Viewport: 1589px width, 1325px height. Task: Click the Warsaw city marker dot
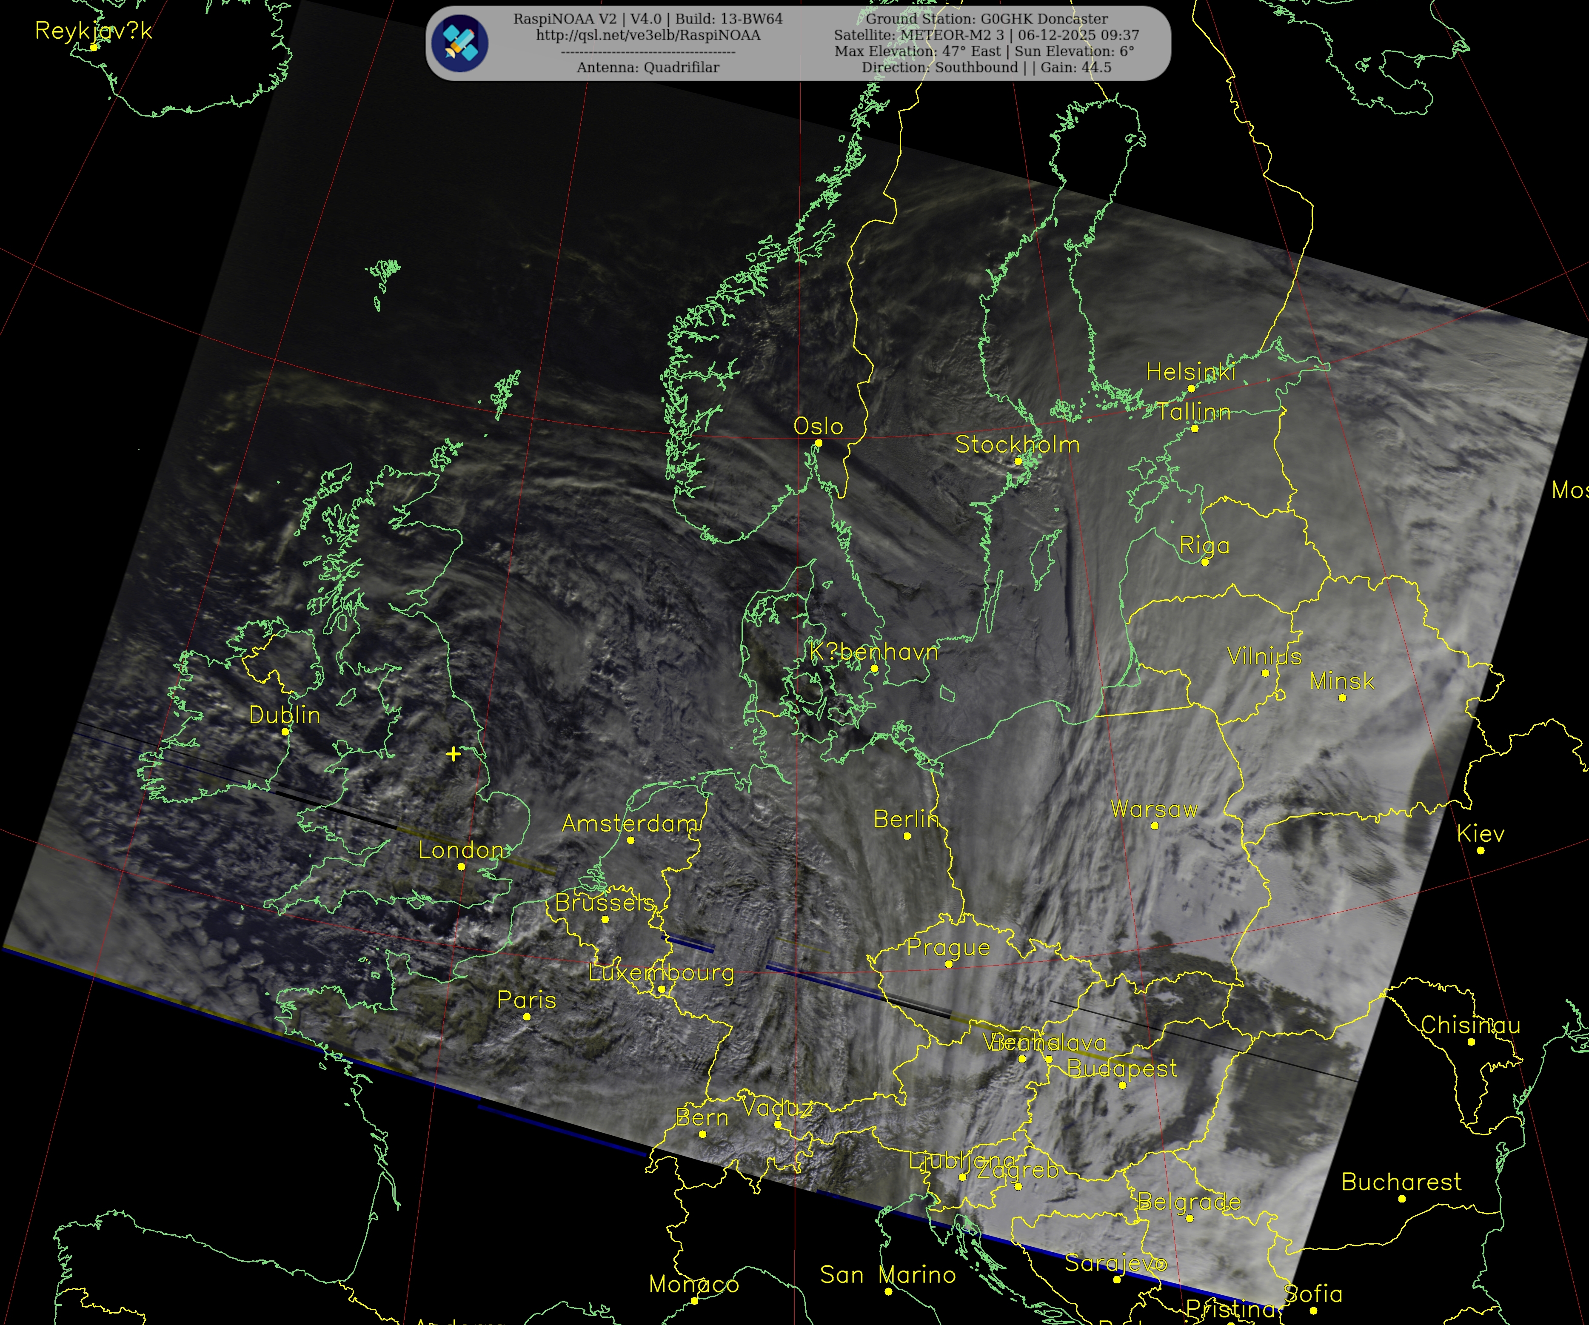[1155, 826]
